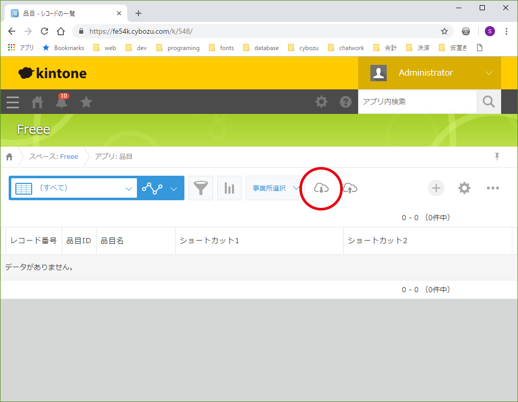Image resolution: width=518 pixels, height=402 pixels.
Task: Expand the graph view chevron dropdown
Action: pos(174,188)
